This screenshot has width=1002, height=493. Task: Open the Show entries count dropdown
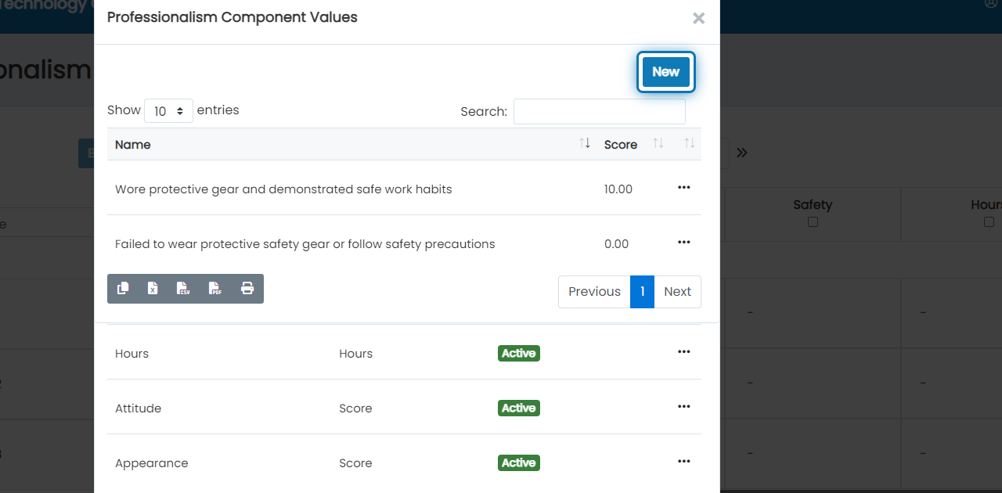click(x=168, y=111)
